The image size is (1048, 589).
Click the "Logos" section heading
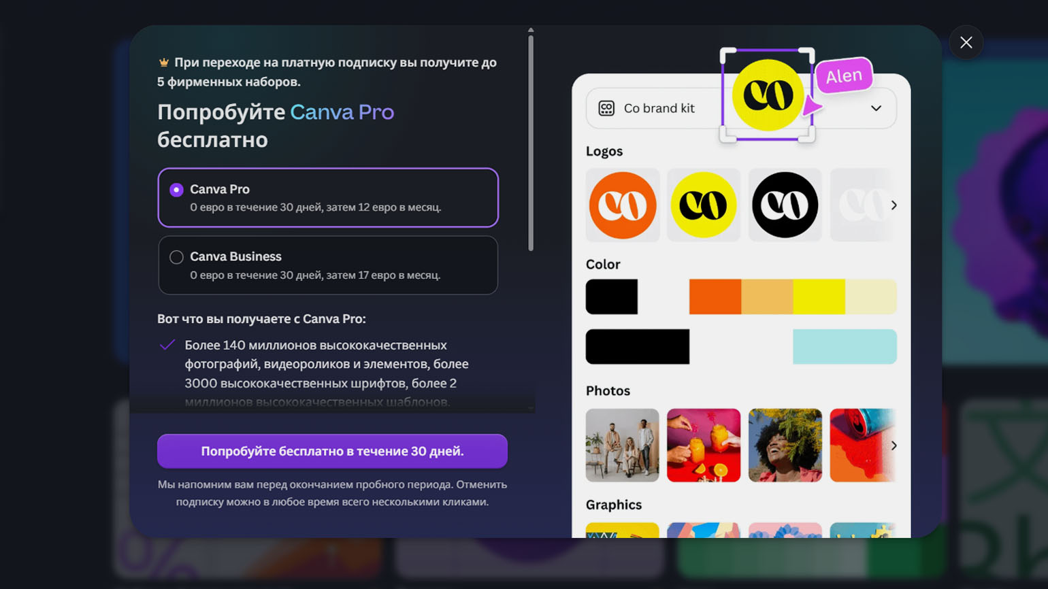[x=604, y=151]
